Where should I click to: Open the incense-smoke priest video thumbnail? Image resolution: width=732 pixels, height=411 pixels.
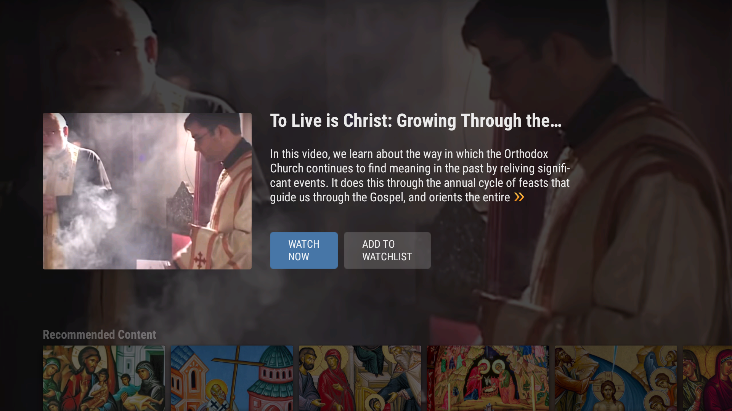coord(147,191)
